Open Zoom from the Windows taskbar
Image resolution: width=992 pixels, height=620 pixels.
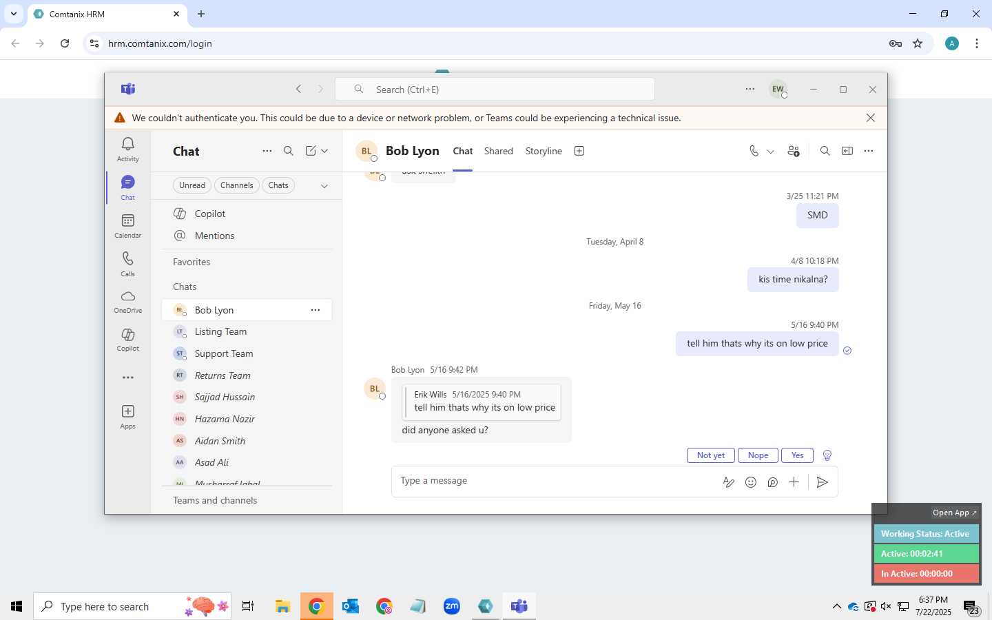coord(452,606)
